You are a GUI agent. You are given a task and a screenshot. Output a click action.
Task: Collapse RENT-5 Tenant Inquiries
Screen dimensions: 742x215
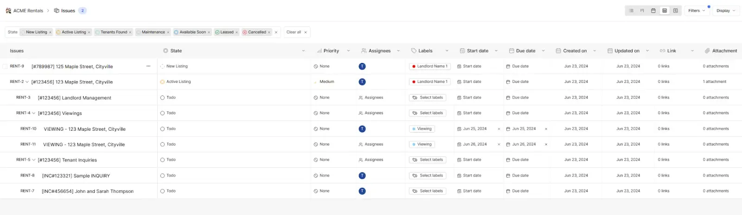click(33, 160)
